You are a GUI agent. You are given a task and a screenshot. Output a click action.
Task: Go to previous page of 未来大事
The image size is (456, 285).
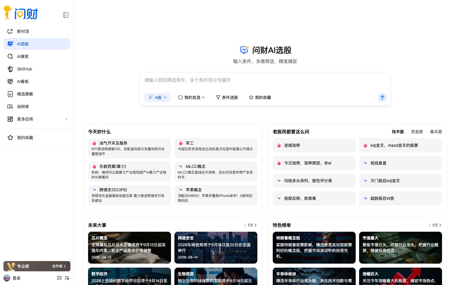pos(245,225)
